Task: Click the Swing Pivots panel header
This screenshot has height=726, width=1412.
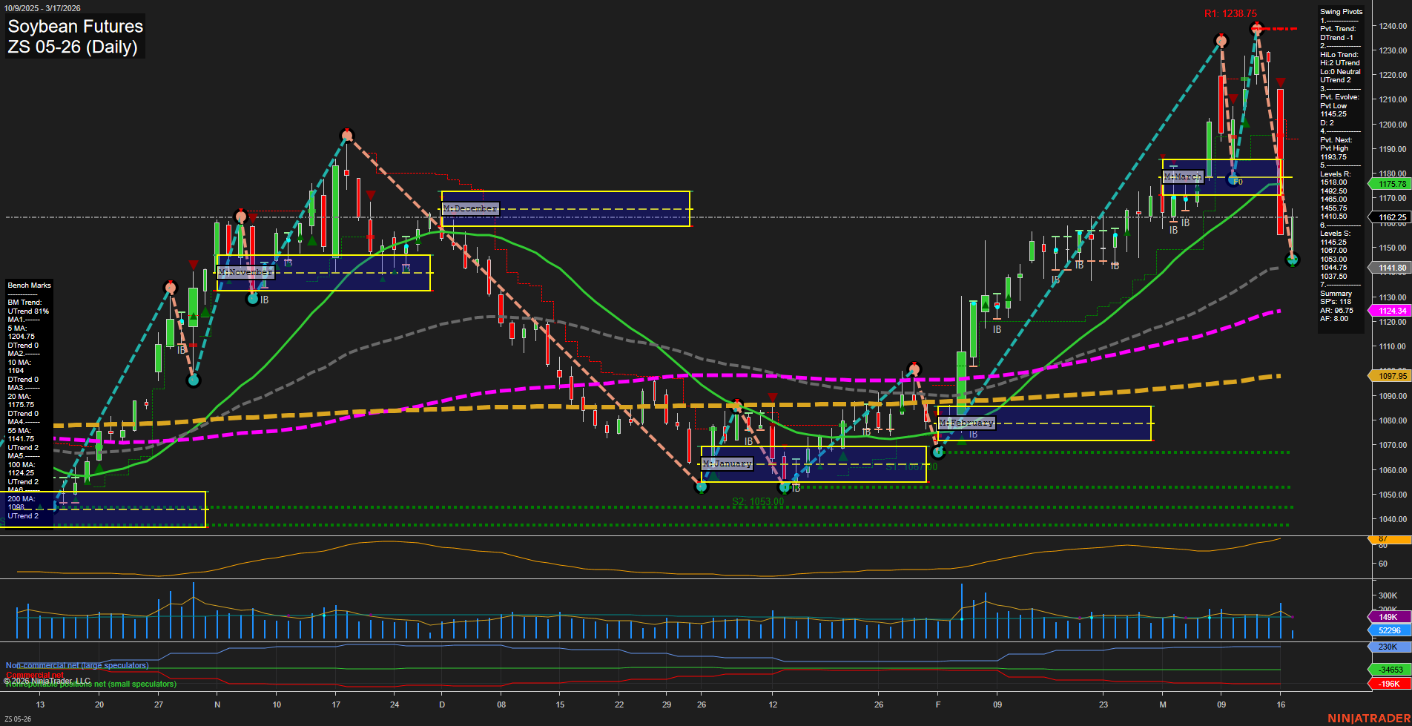Action: (x=1341, y=12)
